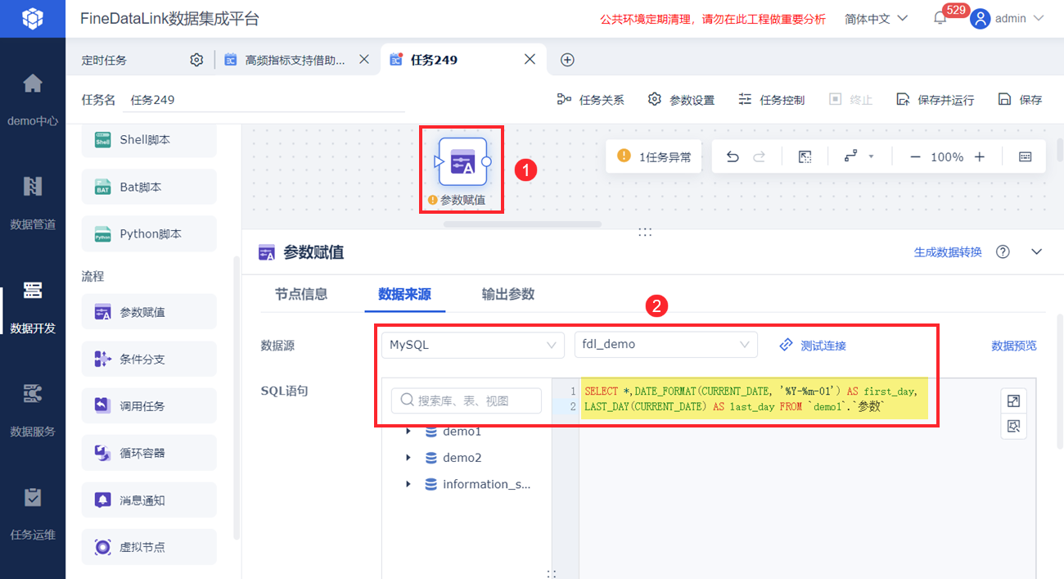Close the 任务249 tab

tap(530, 59)
